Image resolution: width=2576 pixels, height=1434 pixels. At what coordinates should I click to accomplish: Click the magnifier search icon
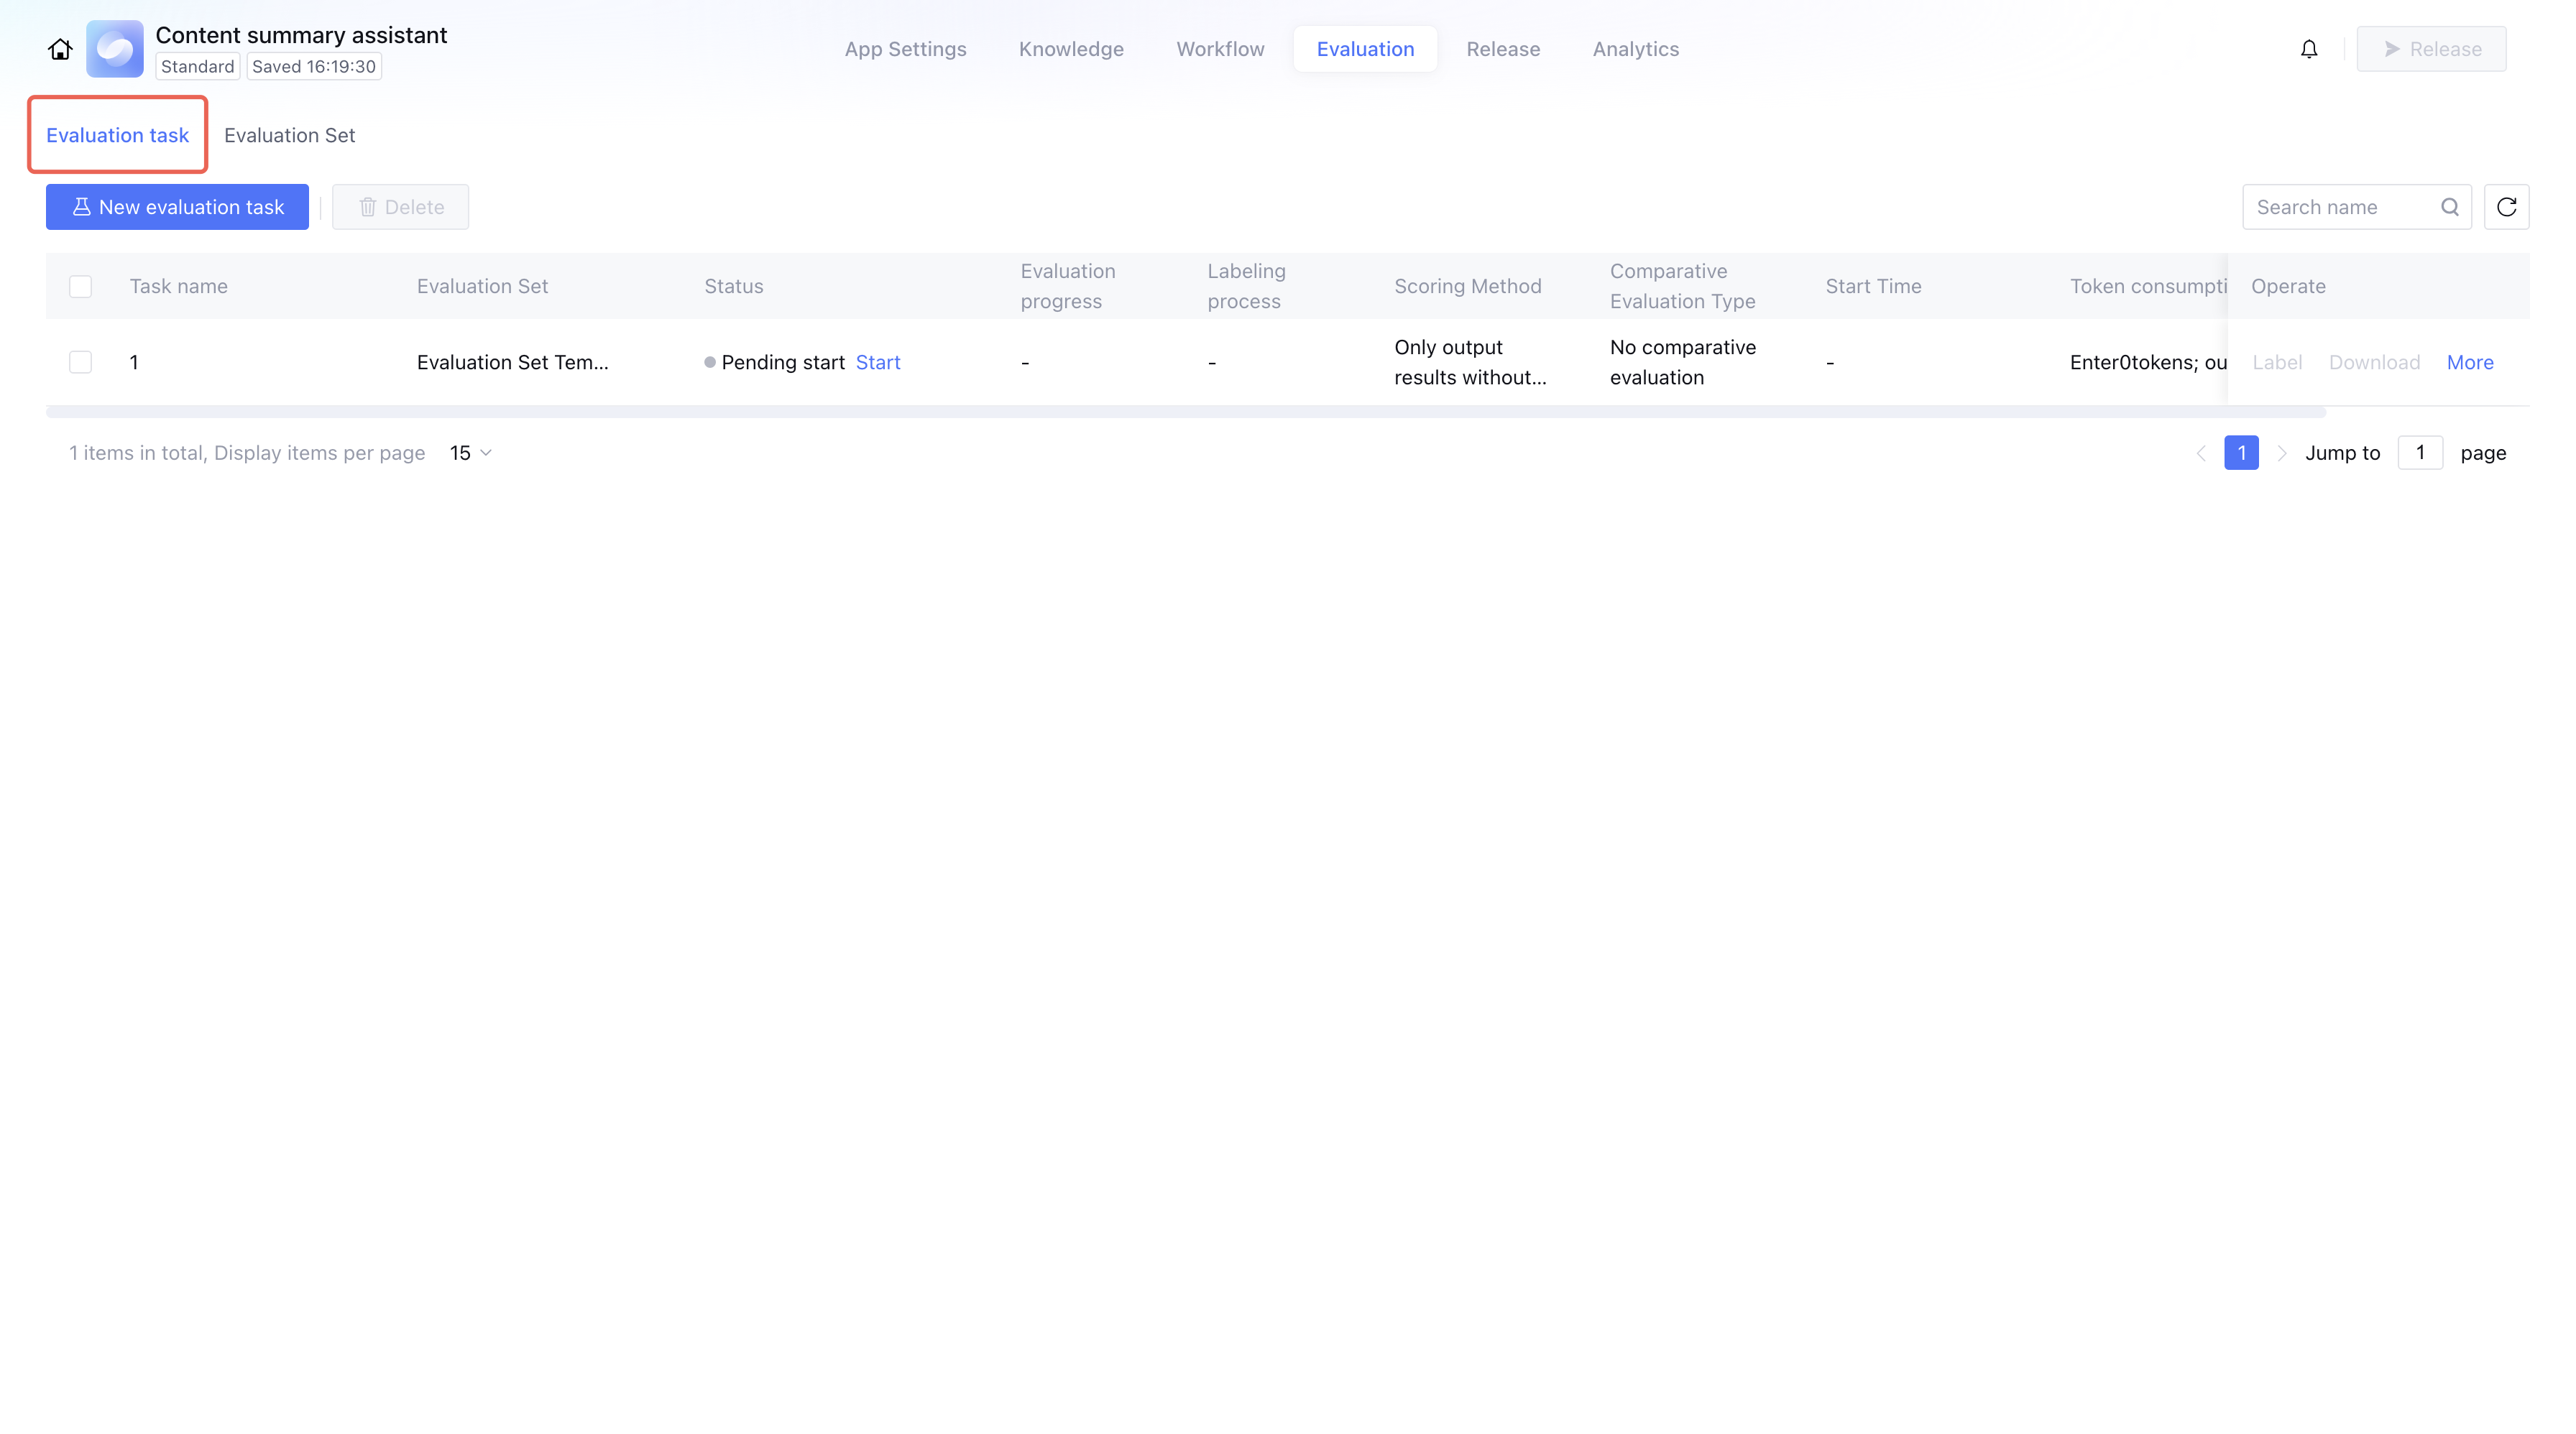click(2449, 207)
